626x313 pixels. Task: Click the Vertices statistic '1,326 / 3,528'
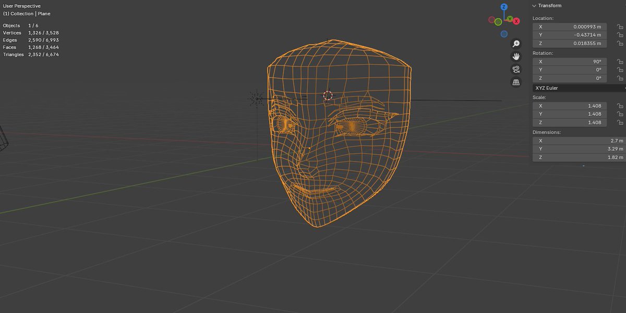click(x=43, y=33)
